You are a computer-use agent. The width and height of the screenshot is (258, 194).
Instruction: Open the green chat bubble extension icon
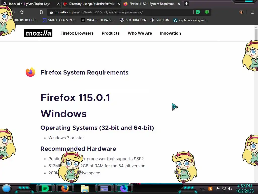coord(198,12)
